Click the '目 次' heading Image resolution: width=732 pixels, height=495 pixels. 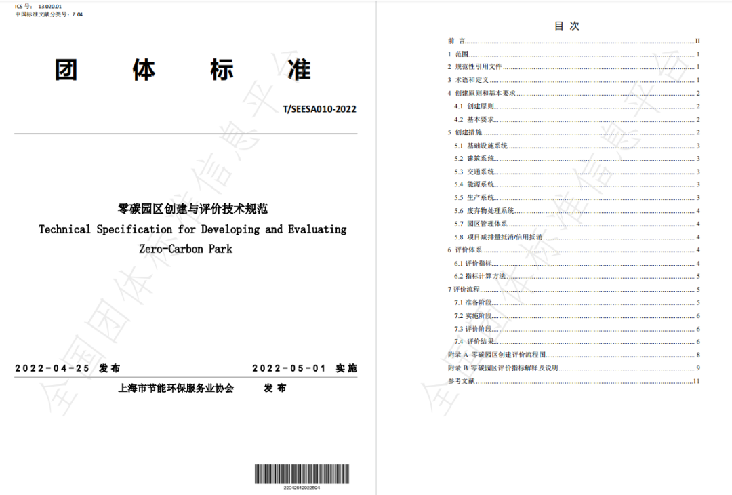click(x=567, y=26)
